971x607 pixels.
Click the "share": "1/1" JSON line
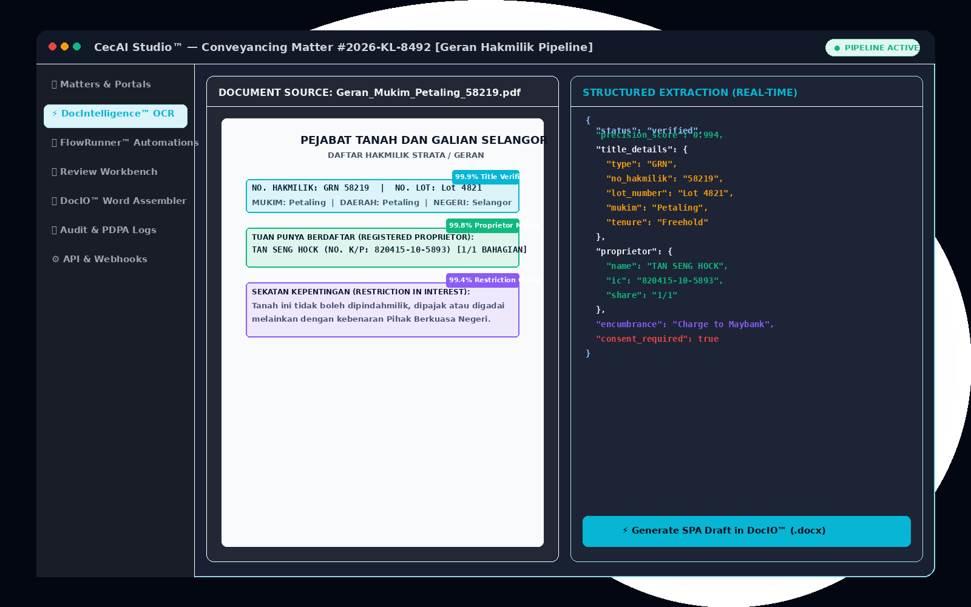(x=641, y=295)
